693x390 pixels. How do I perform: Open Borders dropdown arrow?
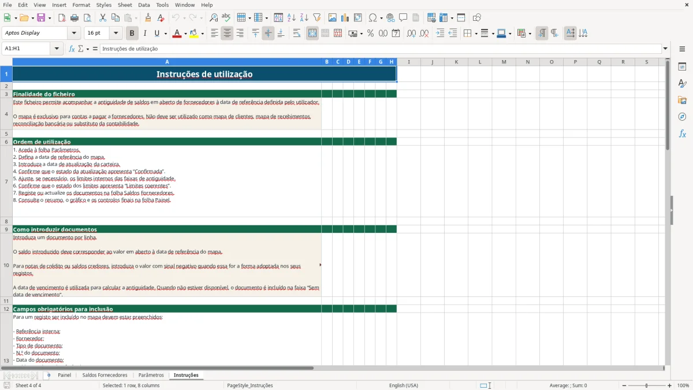(476, 34)
